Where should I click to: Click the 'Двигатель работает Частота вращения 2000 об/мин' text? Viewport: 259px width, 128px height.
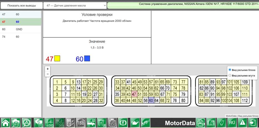click(x=97, y=21)
